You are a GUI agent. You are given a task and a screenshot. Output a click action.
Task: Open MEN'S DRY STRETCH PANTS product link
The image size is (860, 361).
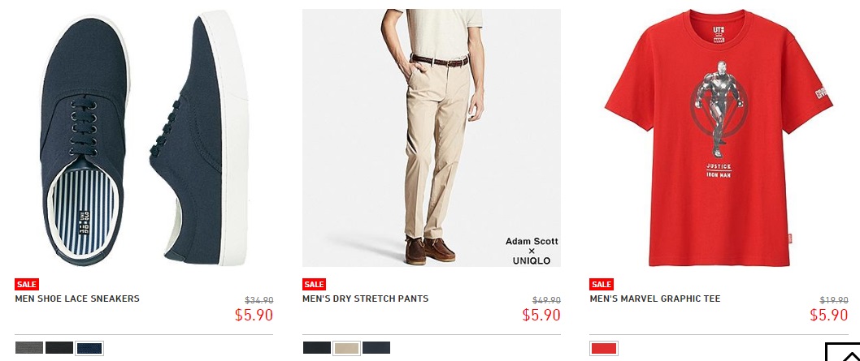coord(365,299)
